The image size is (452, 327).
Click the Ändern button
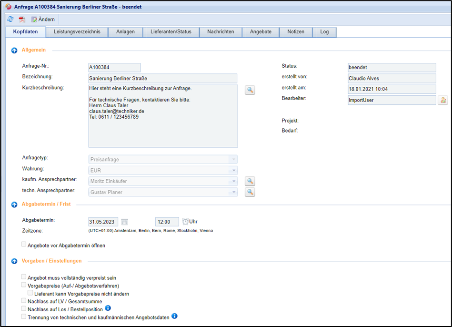tap(43, 20)
